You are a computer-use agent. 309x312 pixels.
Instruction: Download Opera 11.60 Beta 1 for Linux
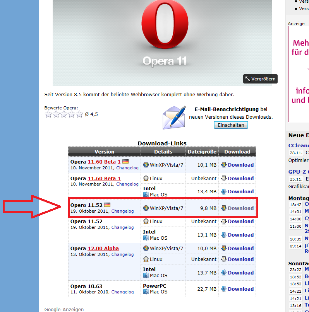241,178
